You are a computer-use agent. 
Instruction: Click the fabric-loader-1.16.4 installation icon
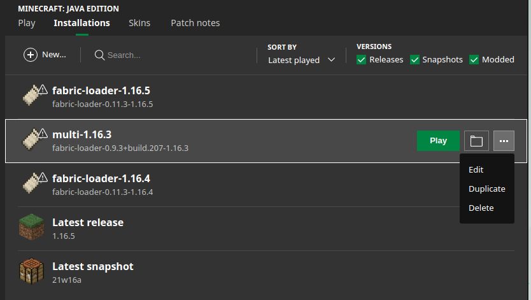(33, 183)
